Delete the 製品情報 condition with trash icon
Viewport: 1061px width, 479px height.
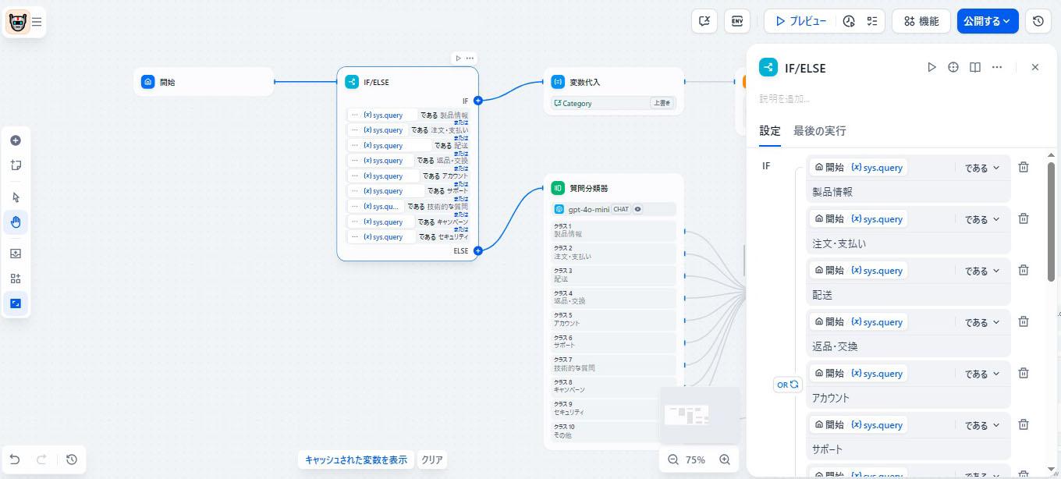click(1024, 167)
